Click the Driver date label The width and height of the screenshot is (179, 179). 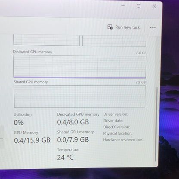pyautogui.click(x=113, y=120)
